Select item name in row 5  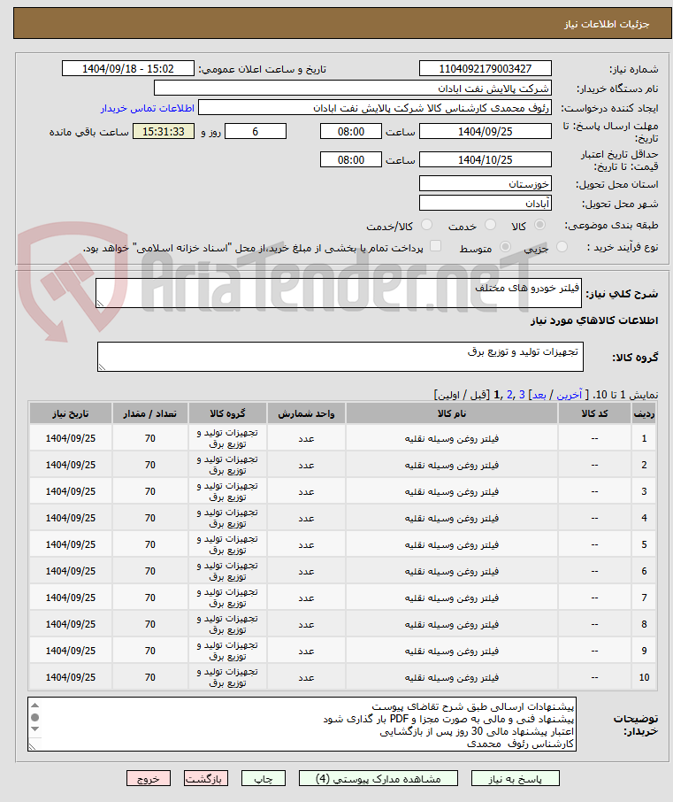[452, 544]
